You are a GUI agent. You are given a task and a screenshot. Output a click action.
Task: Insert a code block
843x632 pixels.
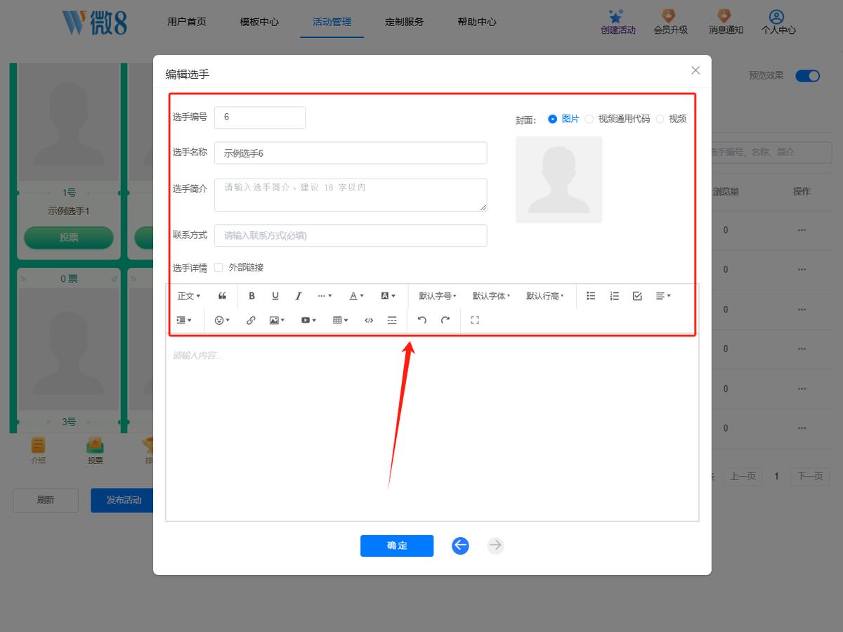point(369,320)
